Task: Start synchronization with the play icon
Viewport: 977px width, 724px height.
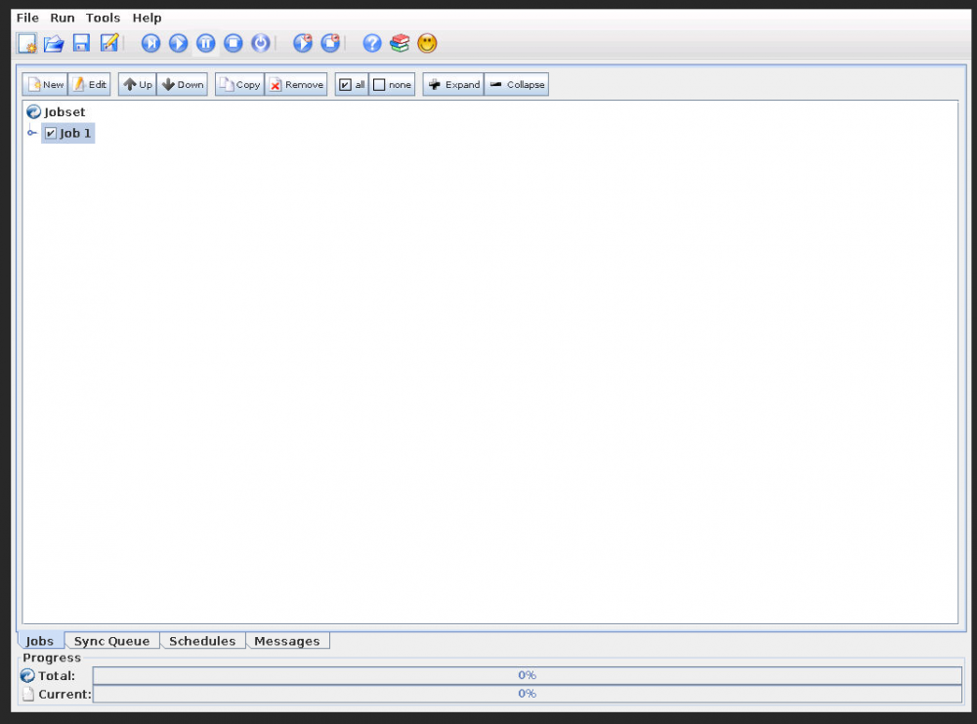Action: coord(178,43)
